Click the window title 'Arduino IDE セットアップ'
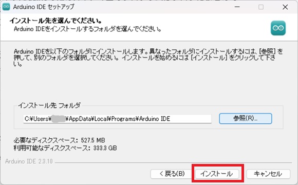Image resolution: width=298 pixels, height=185 pixels. (x=44, y=7)
